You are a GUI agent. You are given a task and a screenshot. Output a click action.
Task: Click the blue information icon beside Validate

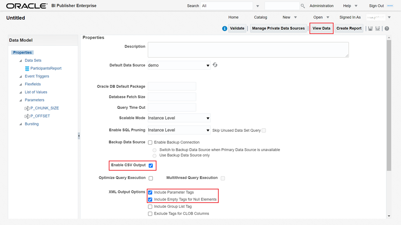point(224,29)
